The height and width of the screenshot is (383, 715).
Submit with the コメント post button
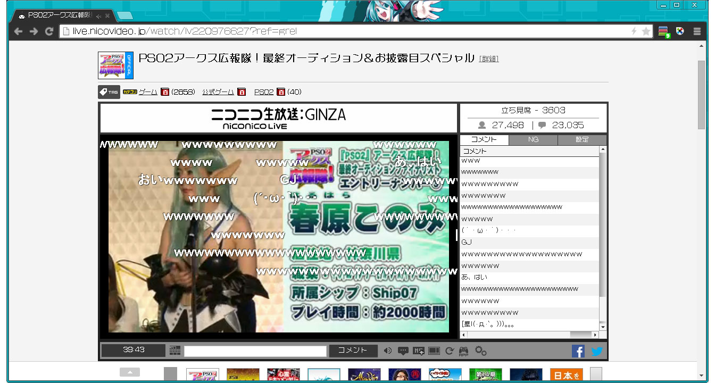point(353,351)
